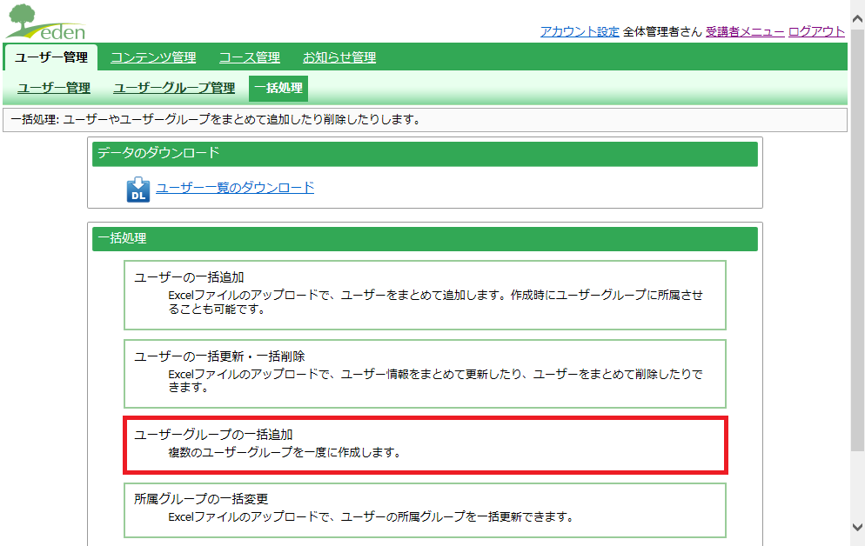Go to 受講者メニュー
The height and width of the screenshot is (546, 865).
(x=745, y=31)
